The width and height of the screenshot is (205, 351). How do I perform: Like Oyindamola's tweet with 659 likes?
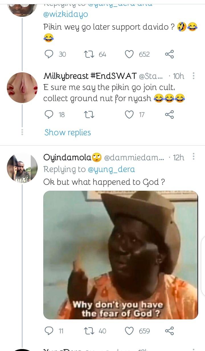point(130,331)
